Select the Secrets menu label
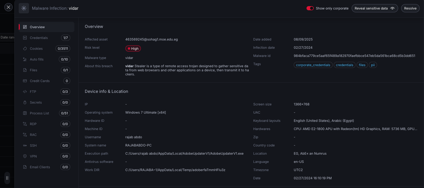This screenshot has width=424, height=188. click(36, 102)
